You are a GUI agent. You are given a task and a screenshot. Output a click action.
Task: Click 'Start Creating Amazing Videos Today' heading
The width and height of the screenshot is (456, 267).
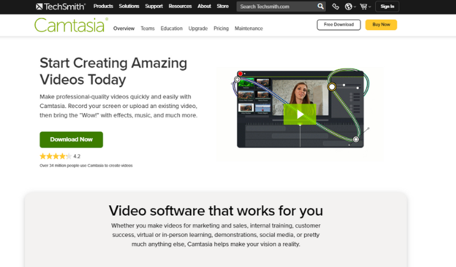click(114, 71)
